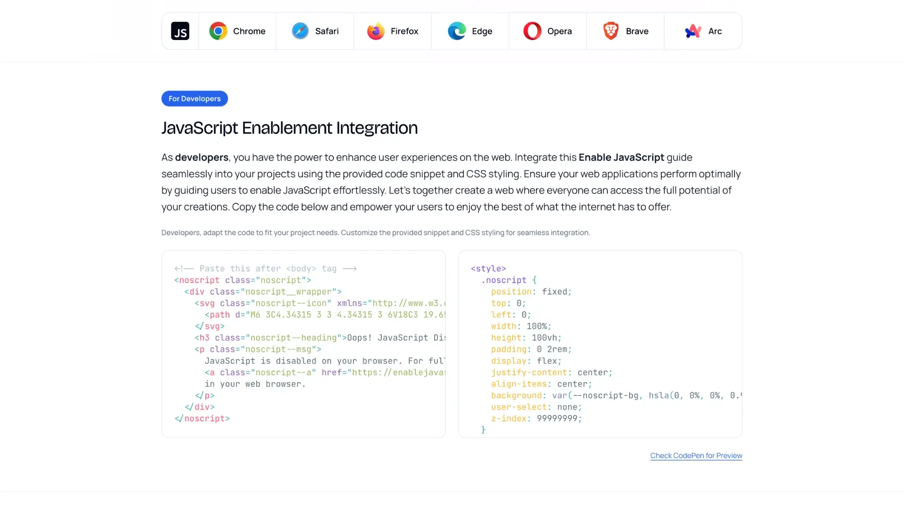Click the Chrome browser icon
This screenshot has width=904, height=509.
pyautogui.click(x=218, y=30)
